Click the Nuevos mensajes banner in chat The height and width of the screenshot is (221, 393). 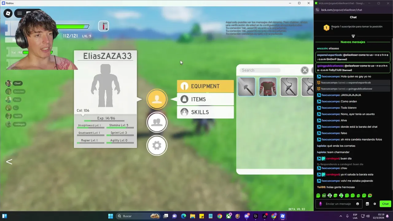[353, 42]
